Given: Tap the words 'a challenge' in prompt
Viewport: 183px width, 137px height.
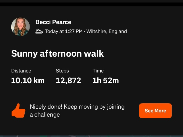Looking at the screenshot, I should coord(45,115).
